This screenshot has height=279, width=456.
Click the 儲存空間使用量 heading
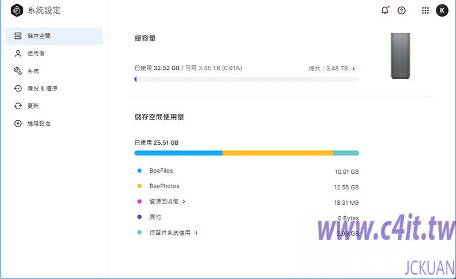point(159,117)
